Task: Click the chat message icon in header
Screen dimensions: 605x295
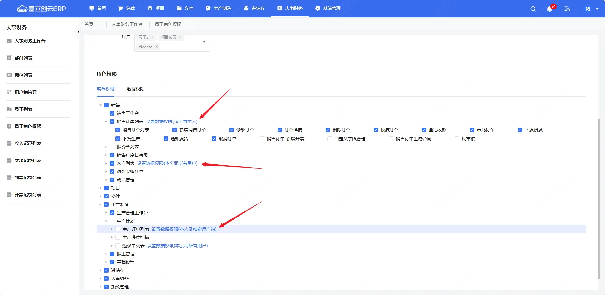Action: [567, 9]
